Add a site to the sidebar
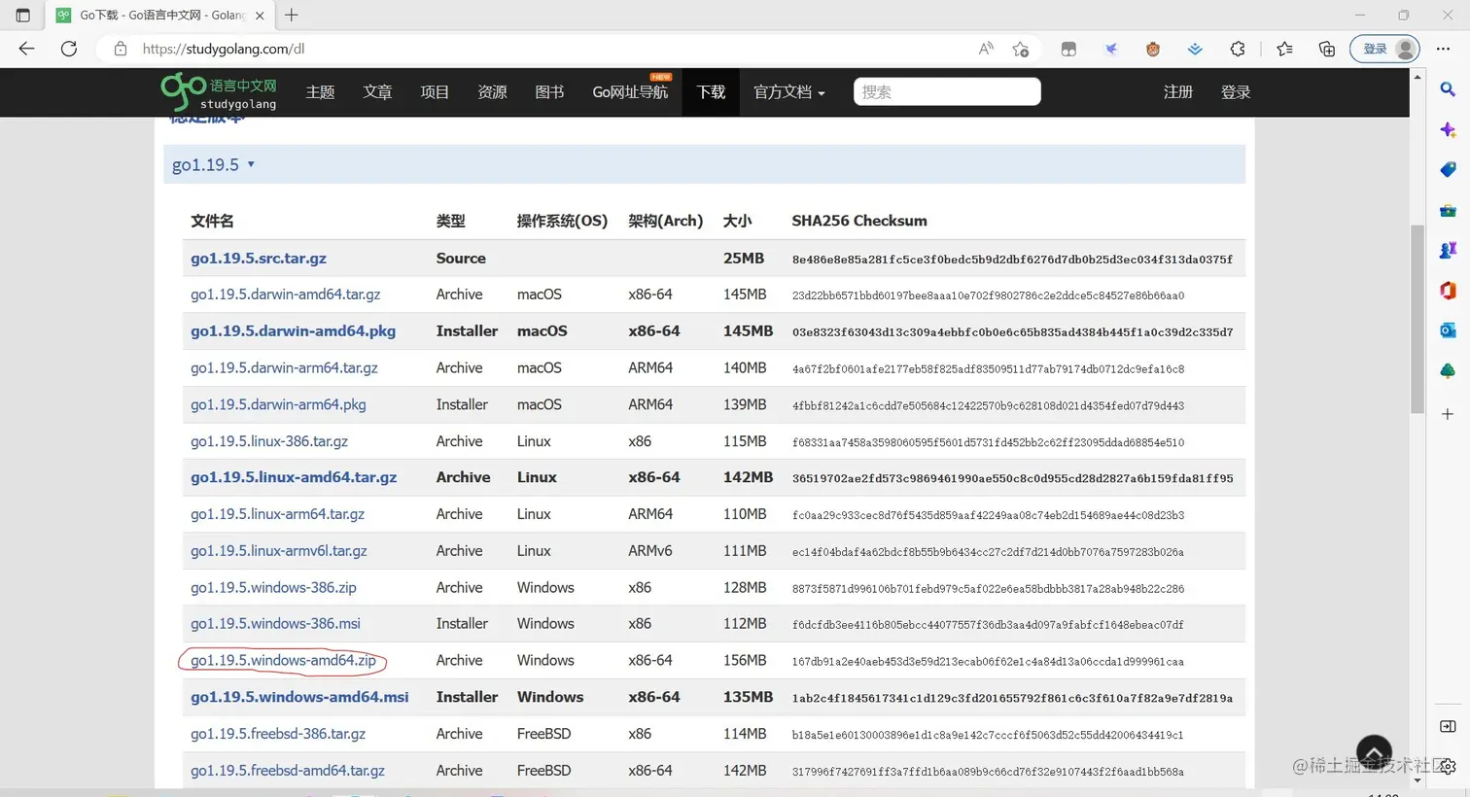Screen dimensions: 1470x797 pyautogui.click(x=1448, y=414)
